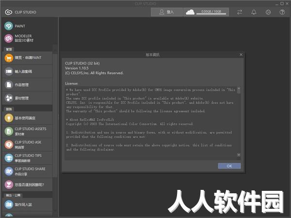291x218 pixels.
Task: Click license text scrollbar up arrow
Action: point(239,88)
